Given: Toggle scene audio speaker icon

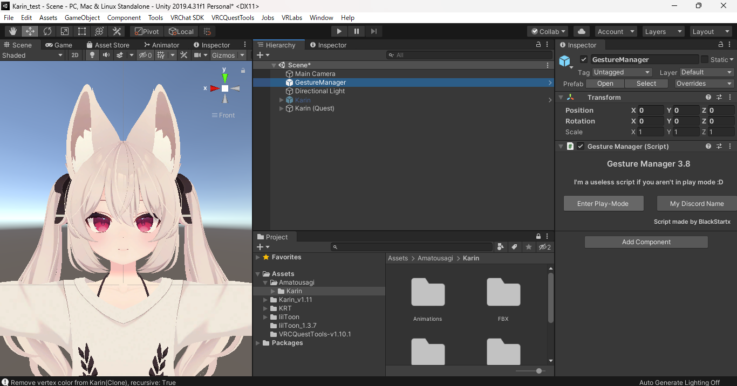Looking at the screenshot, I should point(106,55).
